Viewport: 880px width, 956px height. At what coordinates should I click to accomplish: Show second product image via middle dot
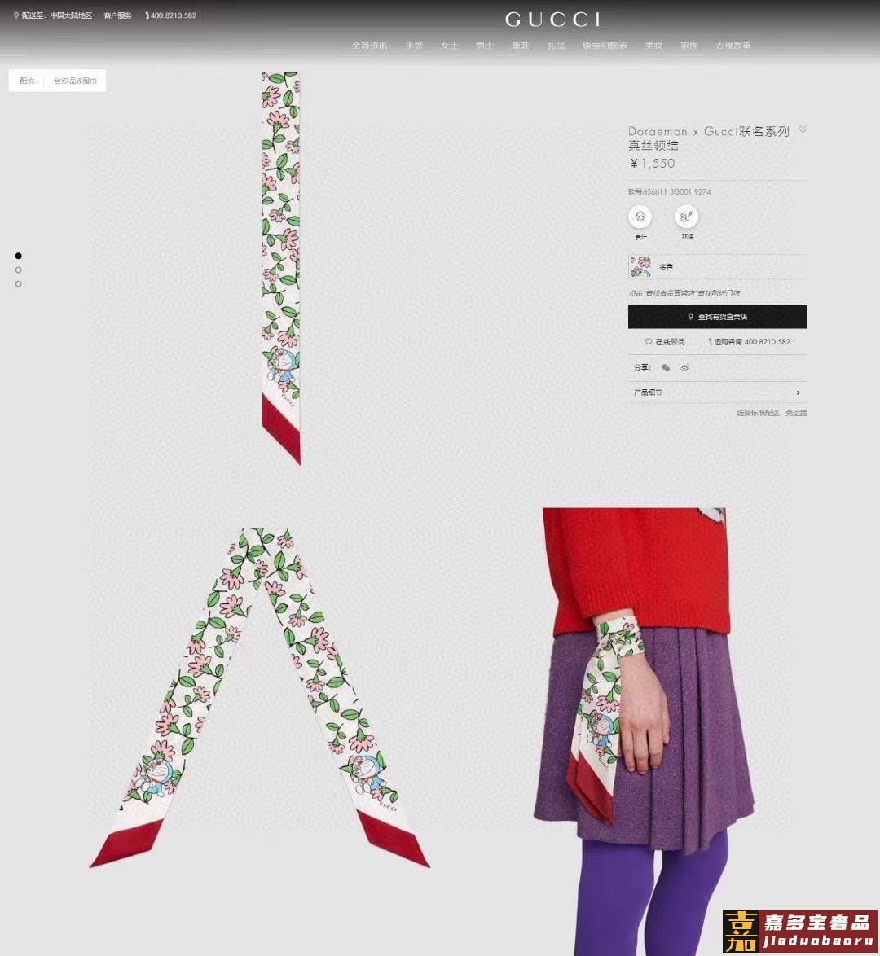18,270
